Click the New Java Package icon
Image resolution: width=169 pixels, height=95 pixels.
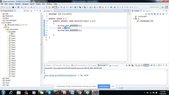tap(90, 7)
